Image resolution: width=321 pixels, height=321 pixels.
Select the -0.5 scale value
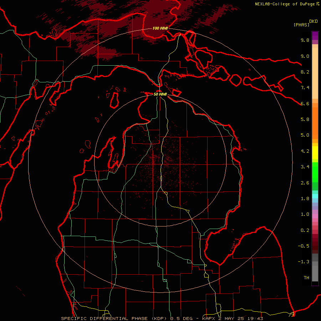coord(304,246)
